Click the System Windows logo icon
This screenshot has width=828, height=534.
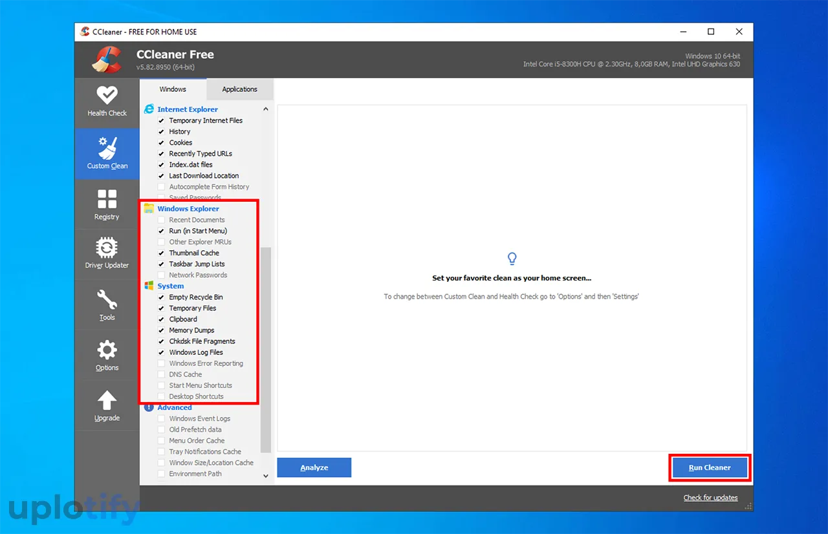(x=149, y=286)
